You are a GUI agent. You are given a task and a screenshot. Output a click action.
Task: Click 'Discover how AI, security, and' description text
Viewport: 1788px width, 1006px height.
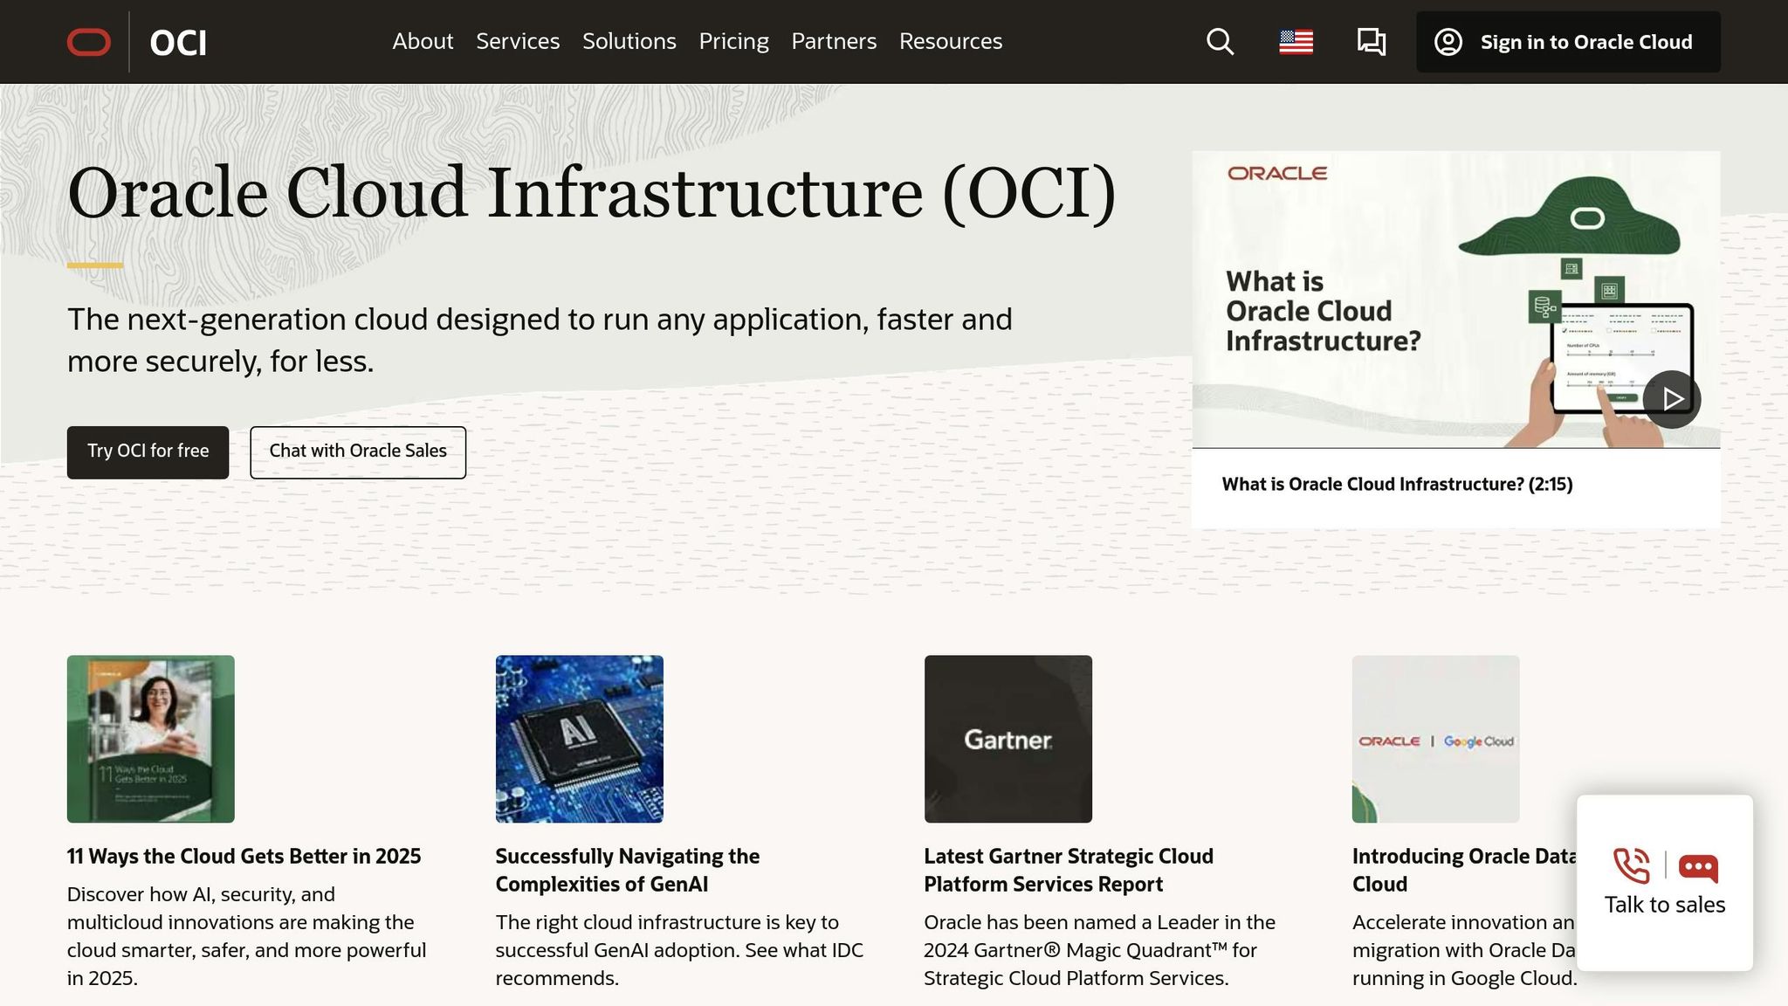[246, 936]
